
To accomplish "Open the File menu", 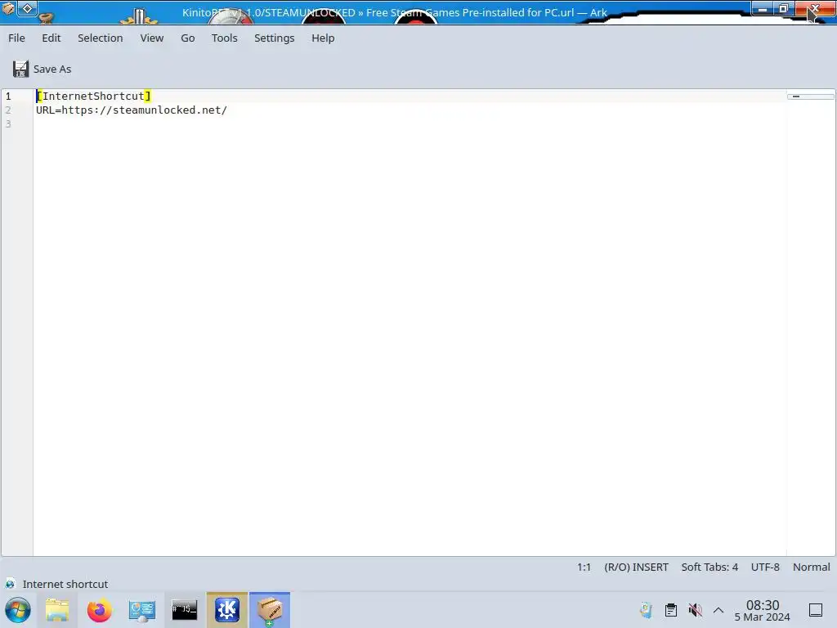I will point(16,38).
